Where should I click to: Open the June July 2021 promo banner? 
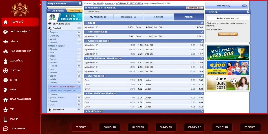228,83
